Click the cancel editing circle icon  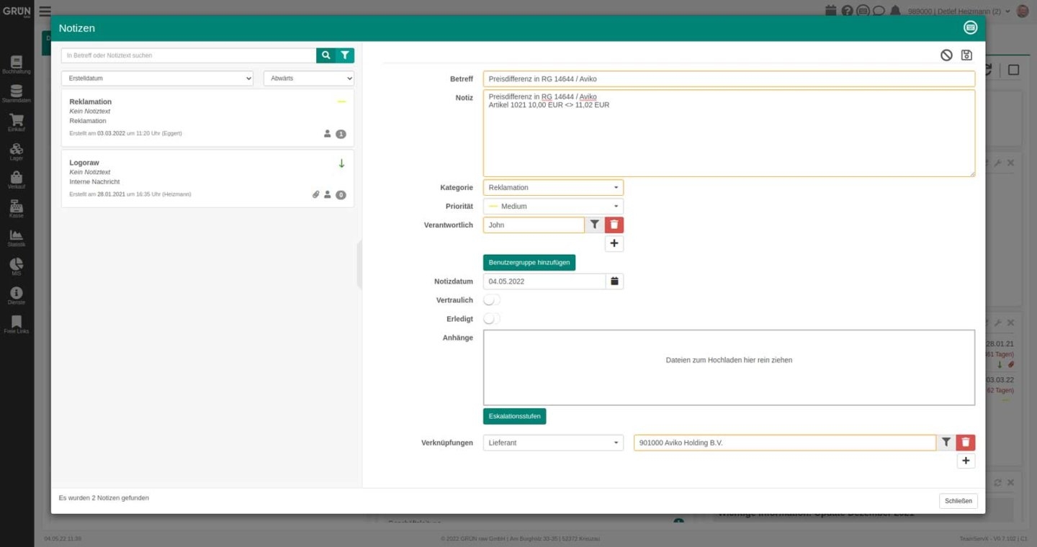(946, 55)
